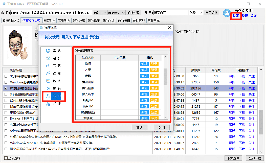Click the 登录 link beside 反馈
This screenshot has width=266, height=163.
click(x=254, y=16)
